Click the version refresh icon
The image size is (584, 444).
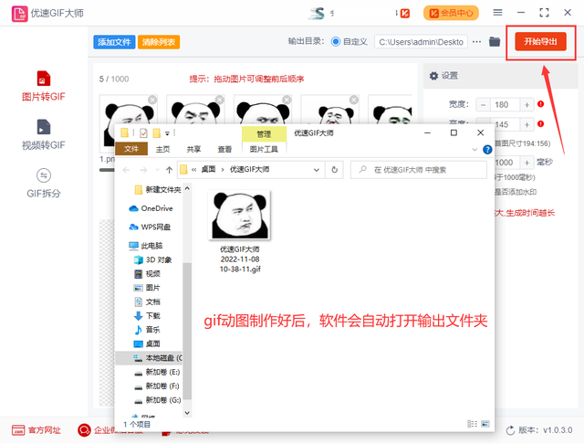510,430
